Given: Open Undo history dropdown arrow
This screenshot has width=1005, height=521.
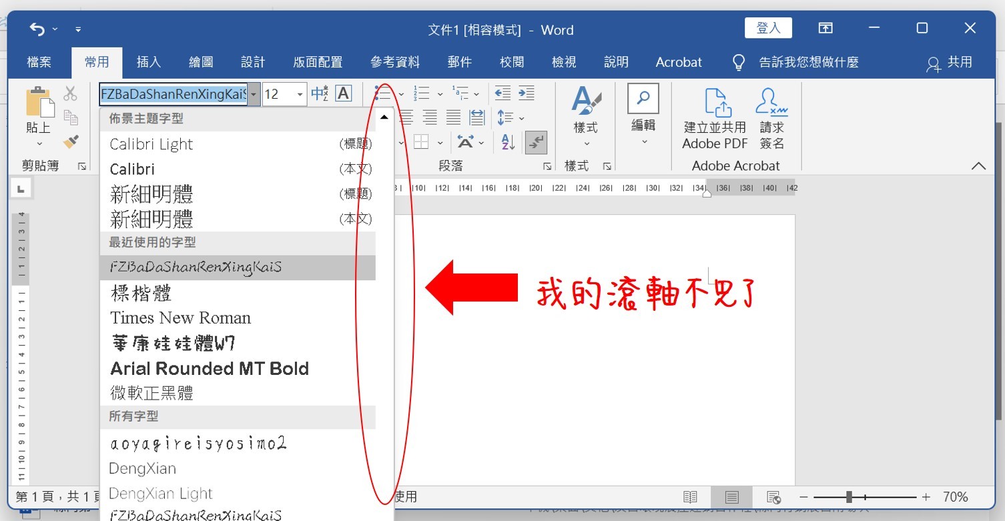Looking at the screenshot, I should (x=55, y=29).
